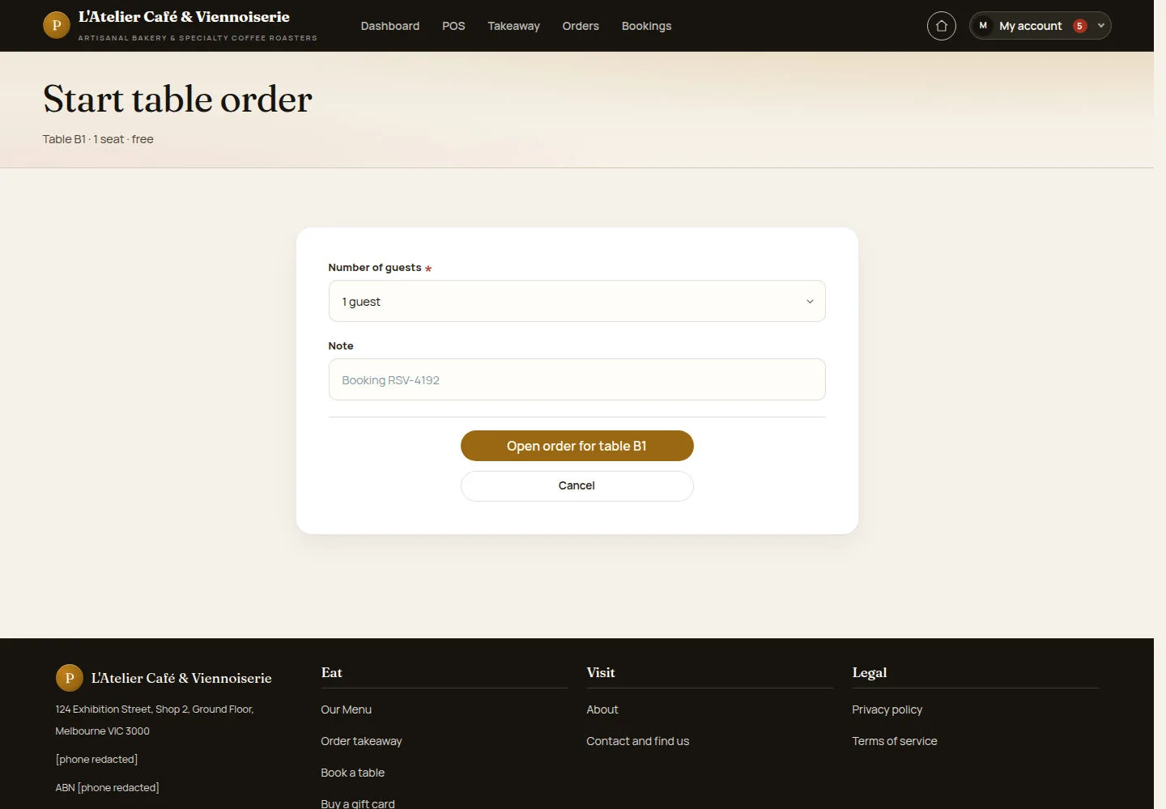This screenshot has width=1166, height=809.
Task: Open the Dashboard menu item
Action: click(390, 26)
